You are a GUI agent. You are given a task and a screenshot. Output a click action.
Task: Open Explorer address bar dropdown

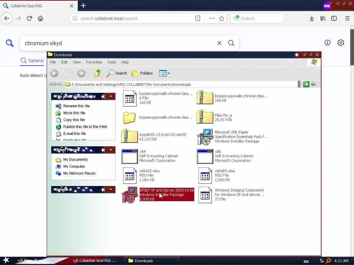pos(299,84)
